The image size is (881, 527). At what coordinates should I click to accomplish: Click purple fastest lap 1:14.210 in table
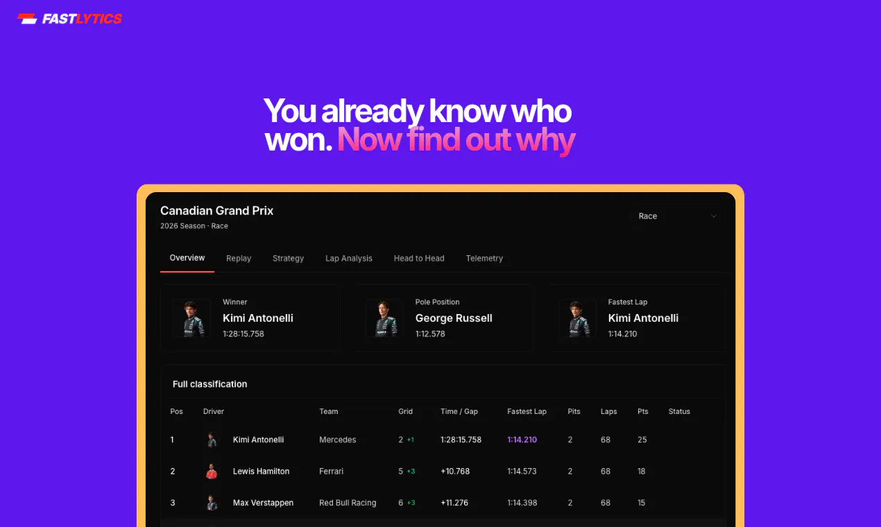[522, 440]
